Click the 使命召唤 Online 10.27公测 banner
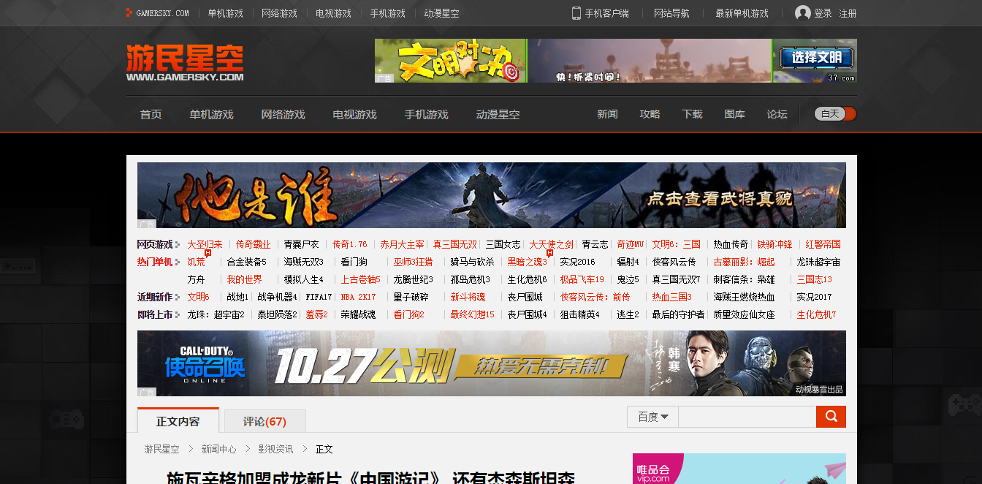Viewport: 982px width, 484px height. (491, 363)
